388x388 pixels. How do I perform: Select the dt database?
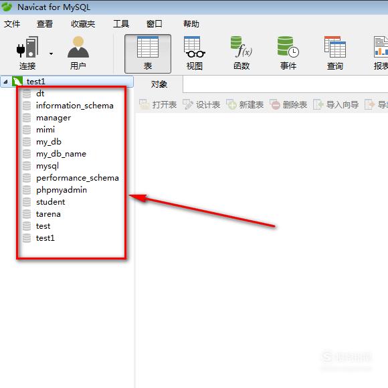[x=40, y=93]
